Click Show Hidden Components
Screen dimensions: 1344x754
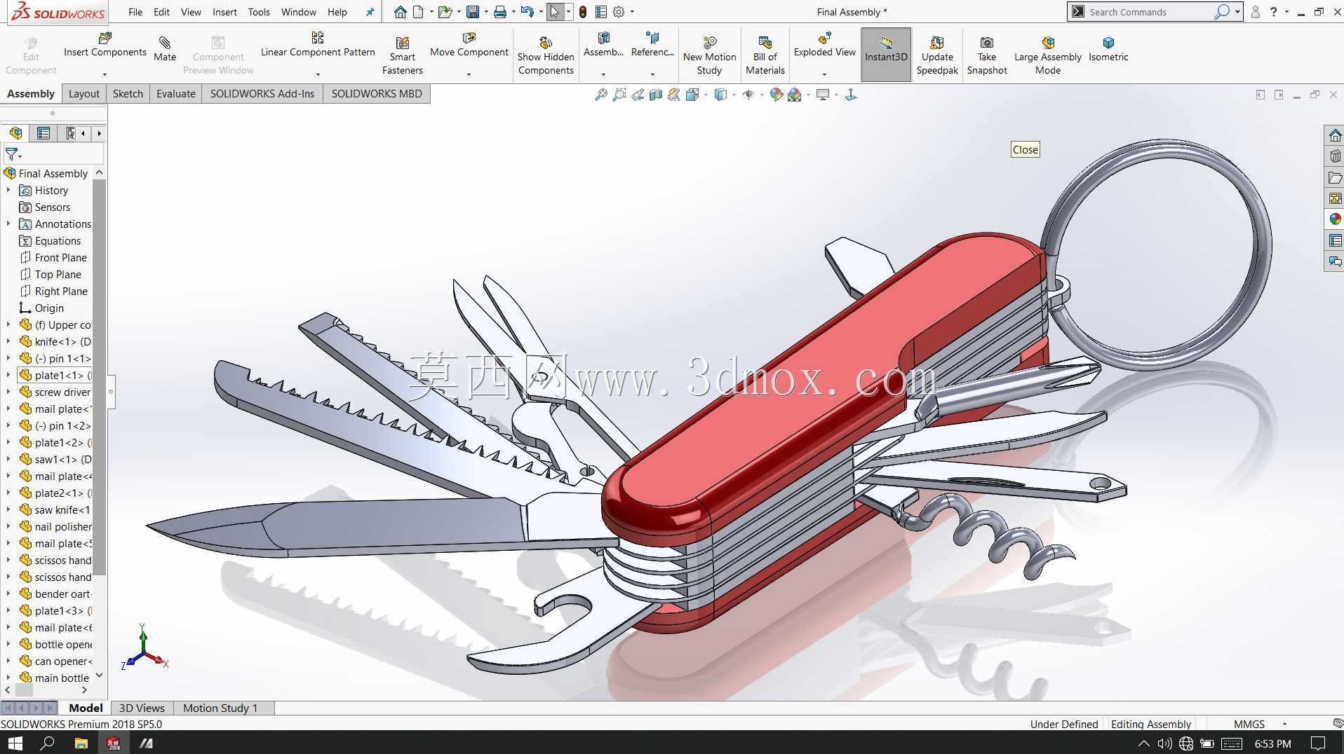pyautogui.click(x=546, y=55)
